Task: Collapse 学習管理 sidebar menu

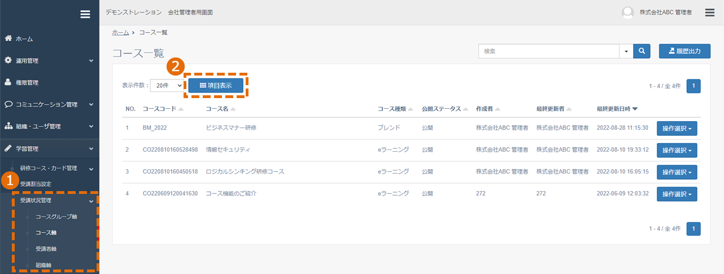Action: [x=50, y=149]
